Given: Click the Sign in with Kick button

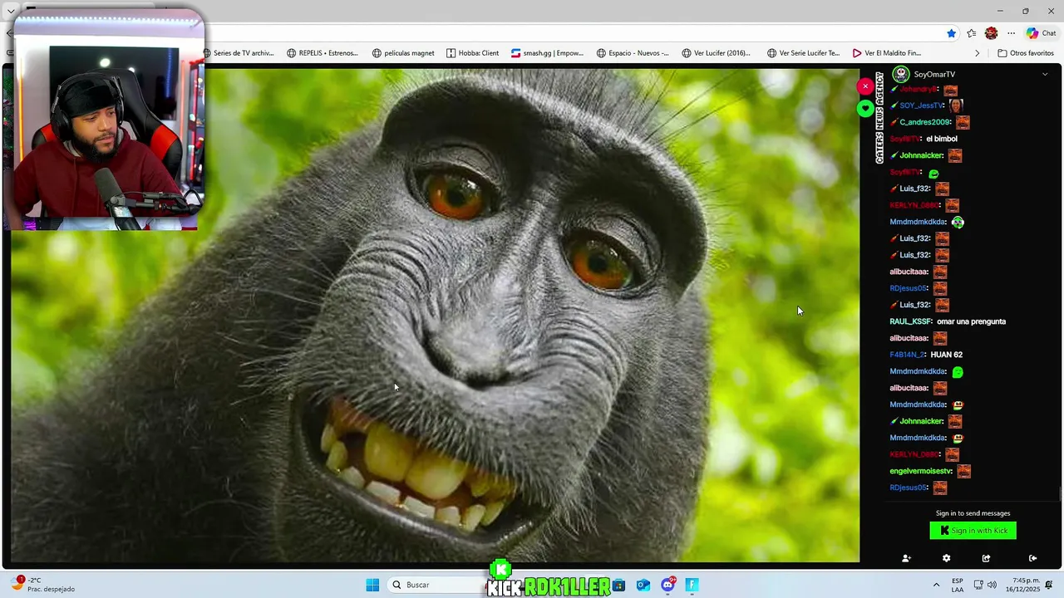Looking at the screenshot, I should click(x=973, y=531).
